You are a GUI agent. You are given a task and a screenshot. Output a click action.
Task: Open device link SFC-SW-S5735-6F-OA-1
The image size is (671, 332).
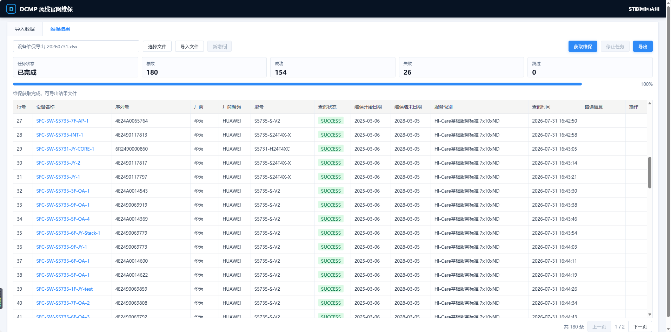click(x=63, y=261)
